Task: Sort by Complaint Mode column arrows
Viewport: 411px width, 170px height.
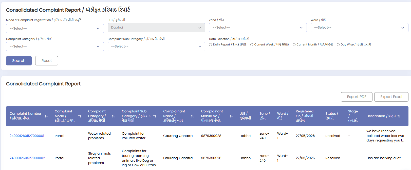Action: (x=80, y=116)
